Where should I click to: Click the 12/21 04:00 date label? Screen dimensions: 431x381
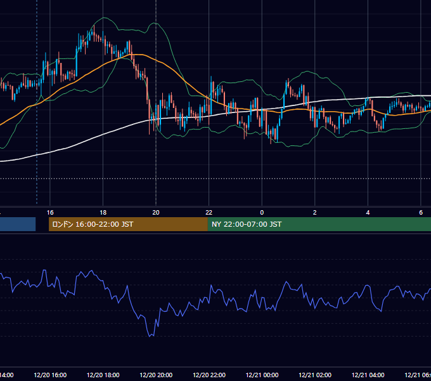tap(368, 375)
